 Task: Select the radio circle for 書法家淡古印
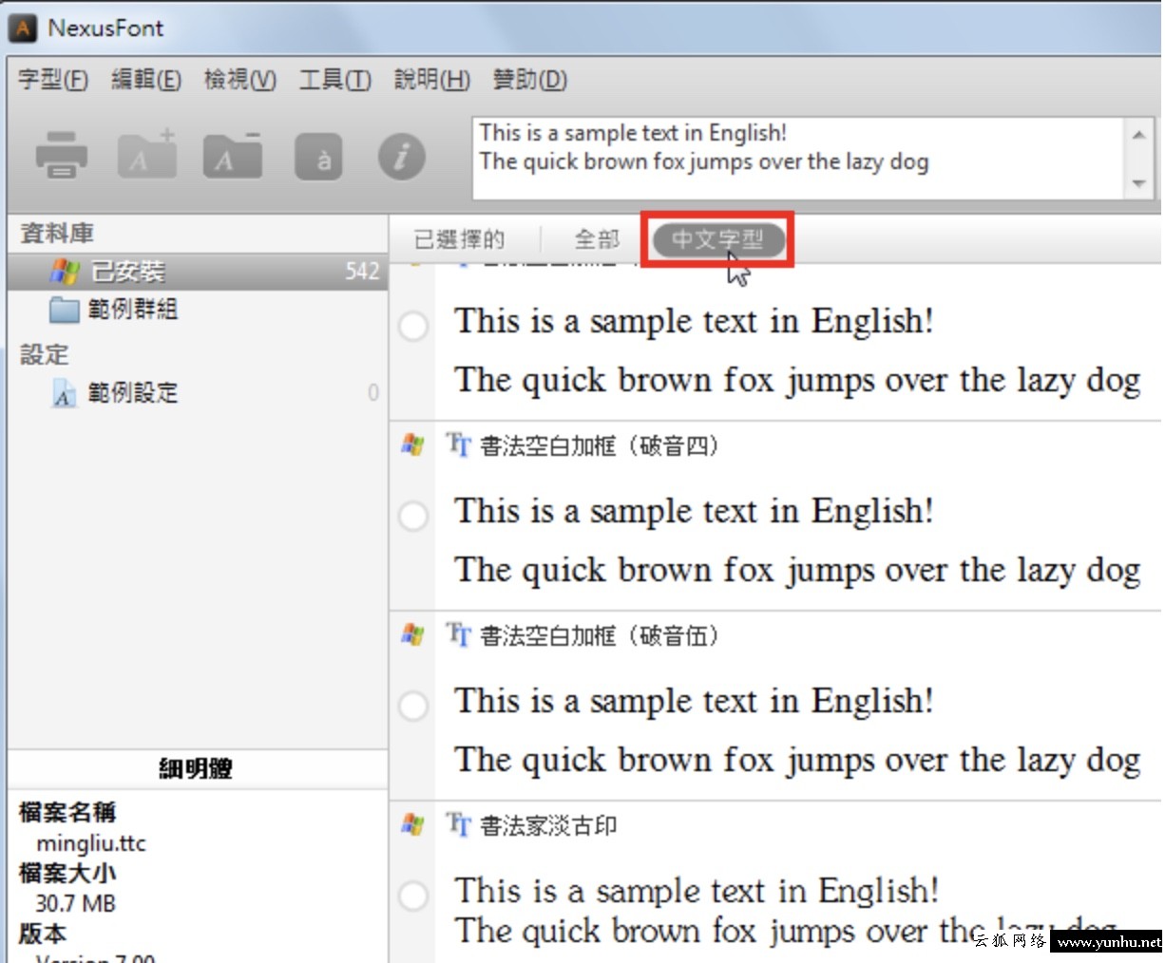413,896
